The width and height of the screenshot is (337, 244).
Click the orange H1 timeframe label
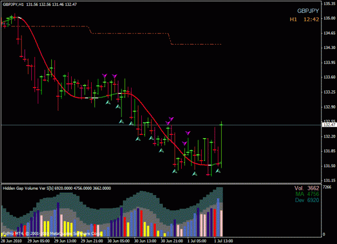(x=293, y=19)
